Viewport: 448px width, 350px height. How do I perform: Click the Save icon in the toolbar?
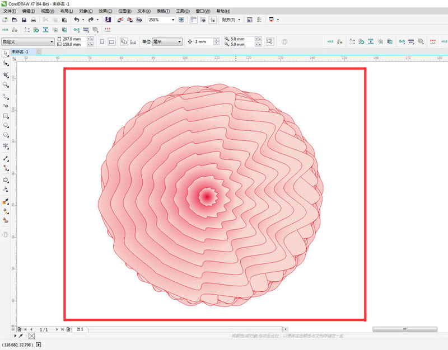coord(24,20)
